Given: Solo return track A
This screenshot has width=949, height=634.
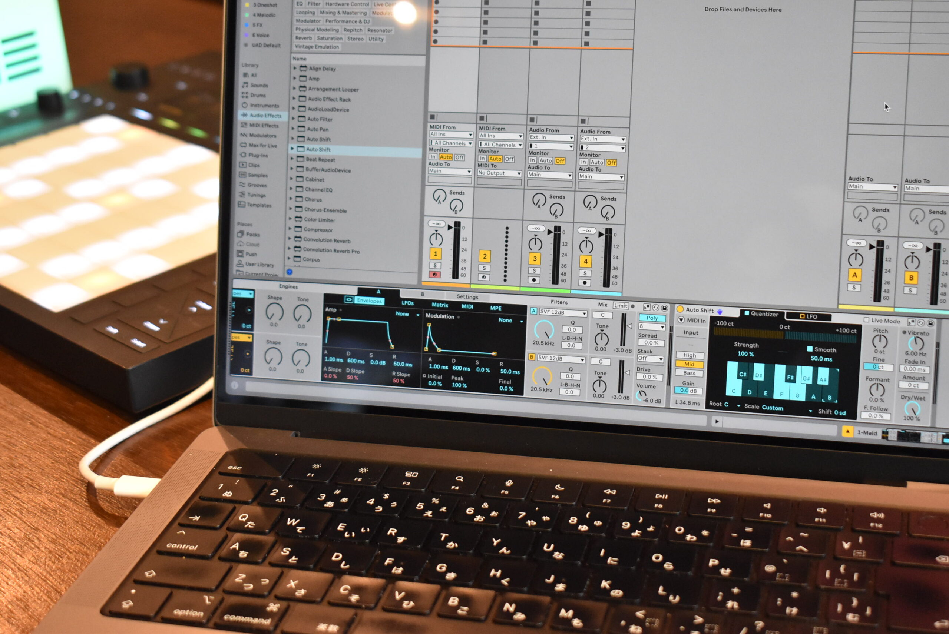Looking at the screenshot, I should click(854, 288).
